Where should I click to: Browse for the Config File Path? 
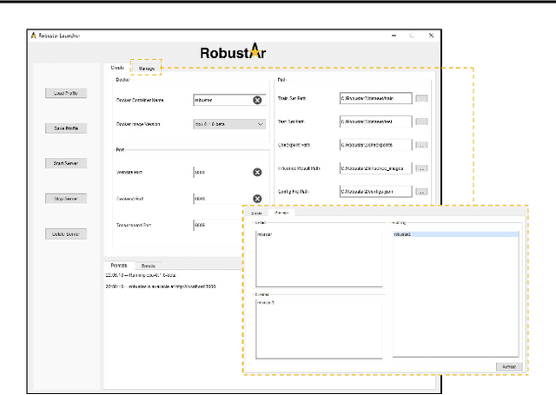[421, 191]
